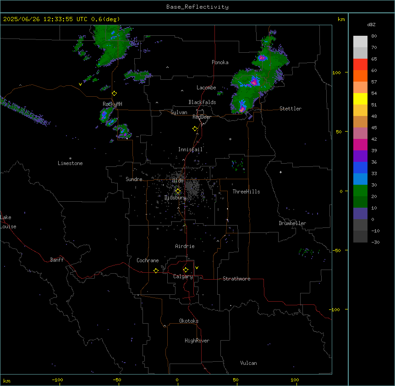Click the Lacombe city label
This screenshot has height=386, width=395.
coord(206,88)
